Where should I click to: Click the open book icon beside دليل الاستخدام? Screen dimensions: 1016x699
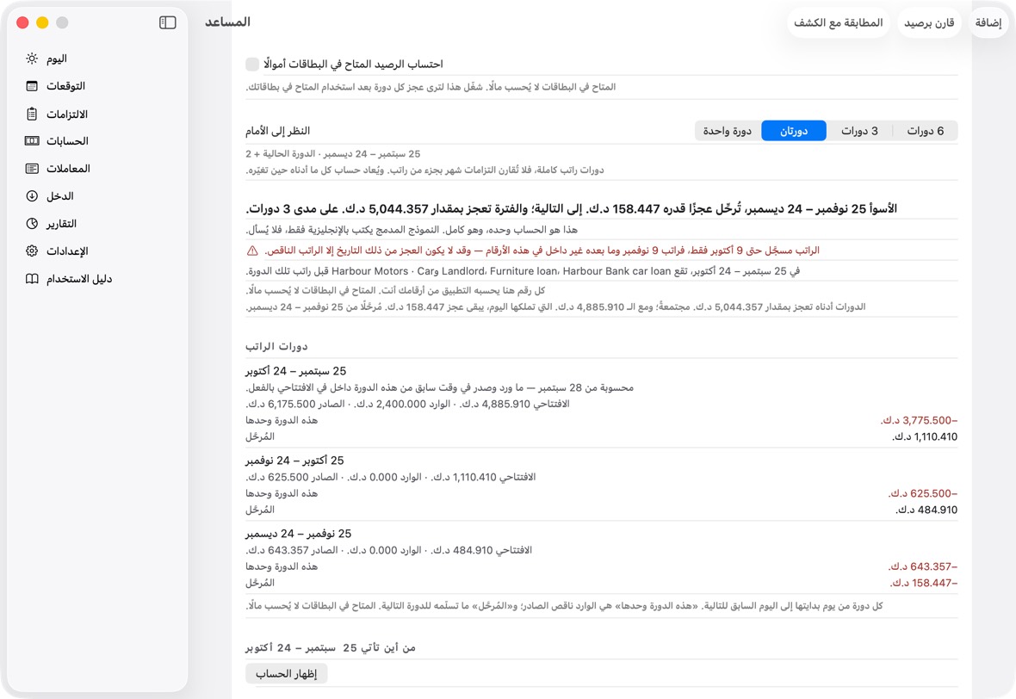tap(32, 279)
